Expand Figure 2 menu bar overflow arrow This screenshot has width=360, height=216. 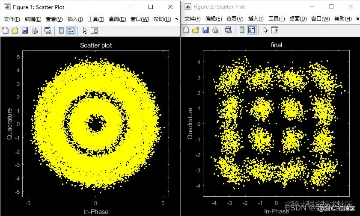357,18
